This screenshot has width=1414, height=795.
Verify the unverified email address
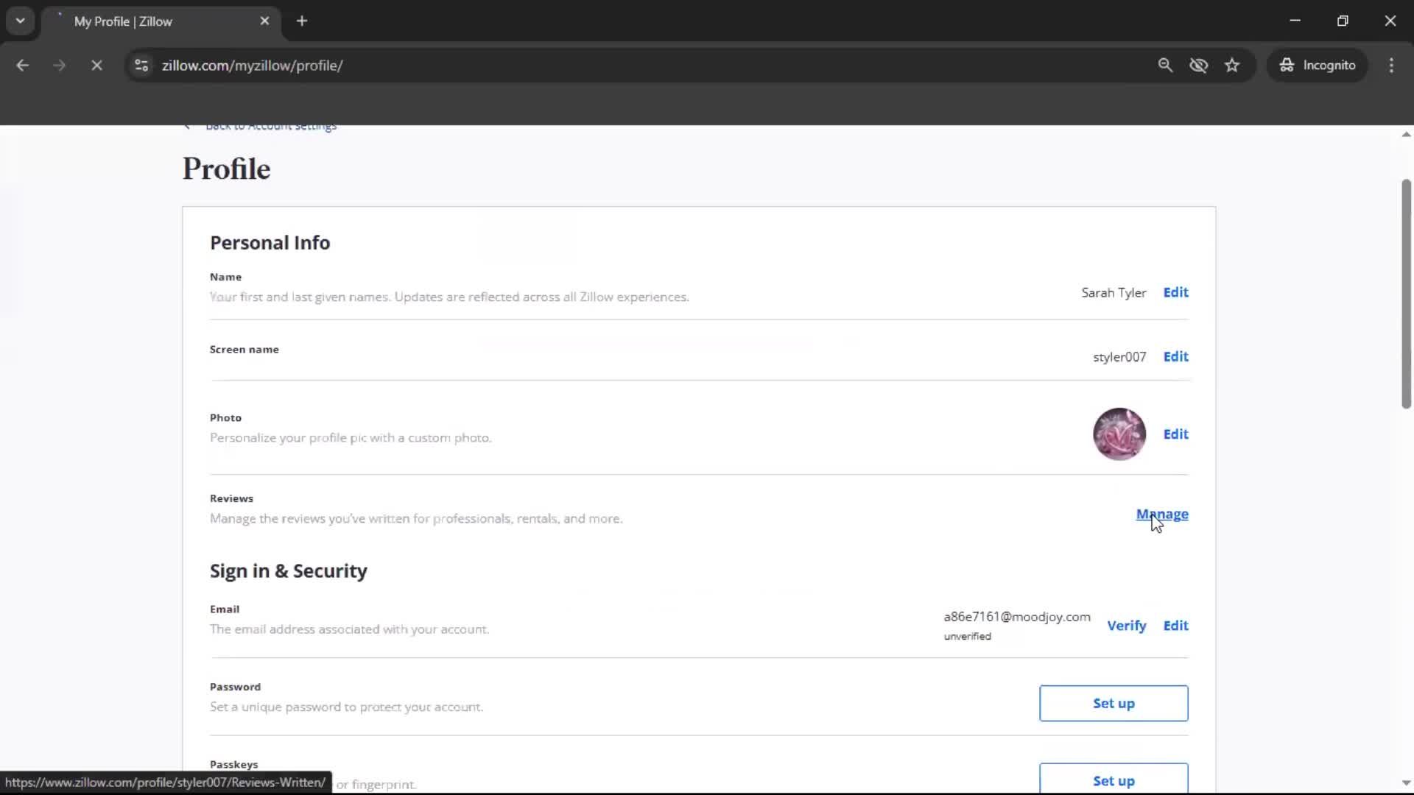point(1127,625)
